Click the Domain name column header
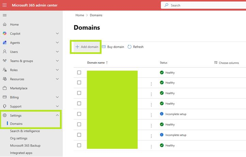The height and width of the screenshot is (157, 246). point(96,62)
